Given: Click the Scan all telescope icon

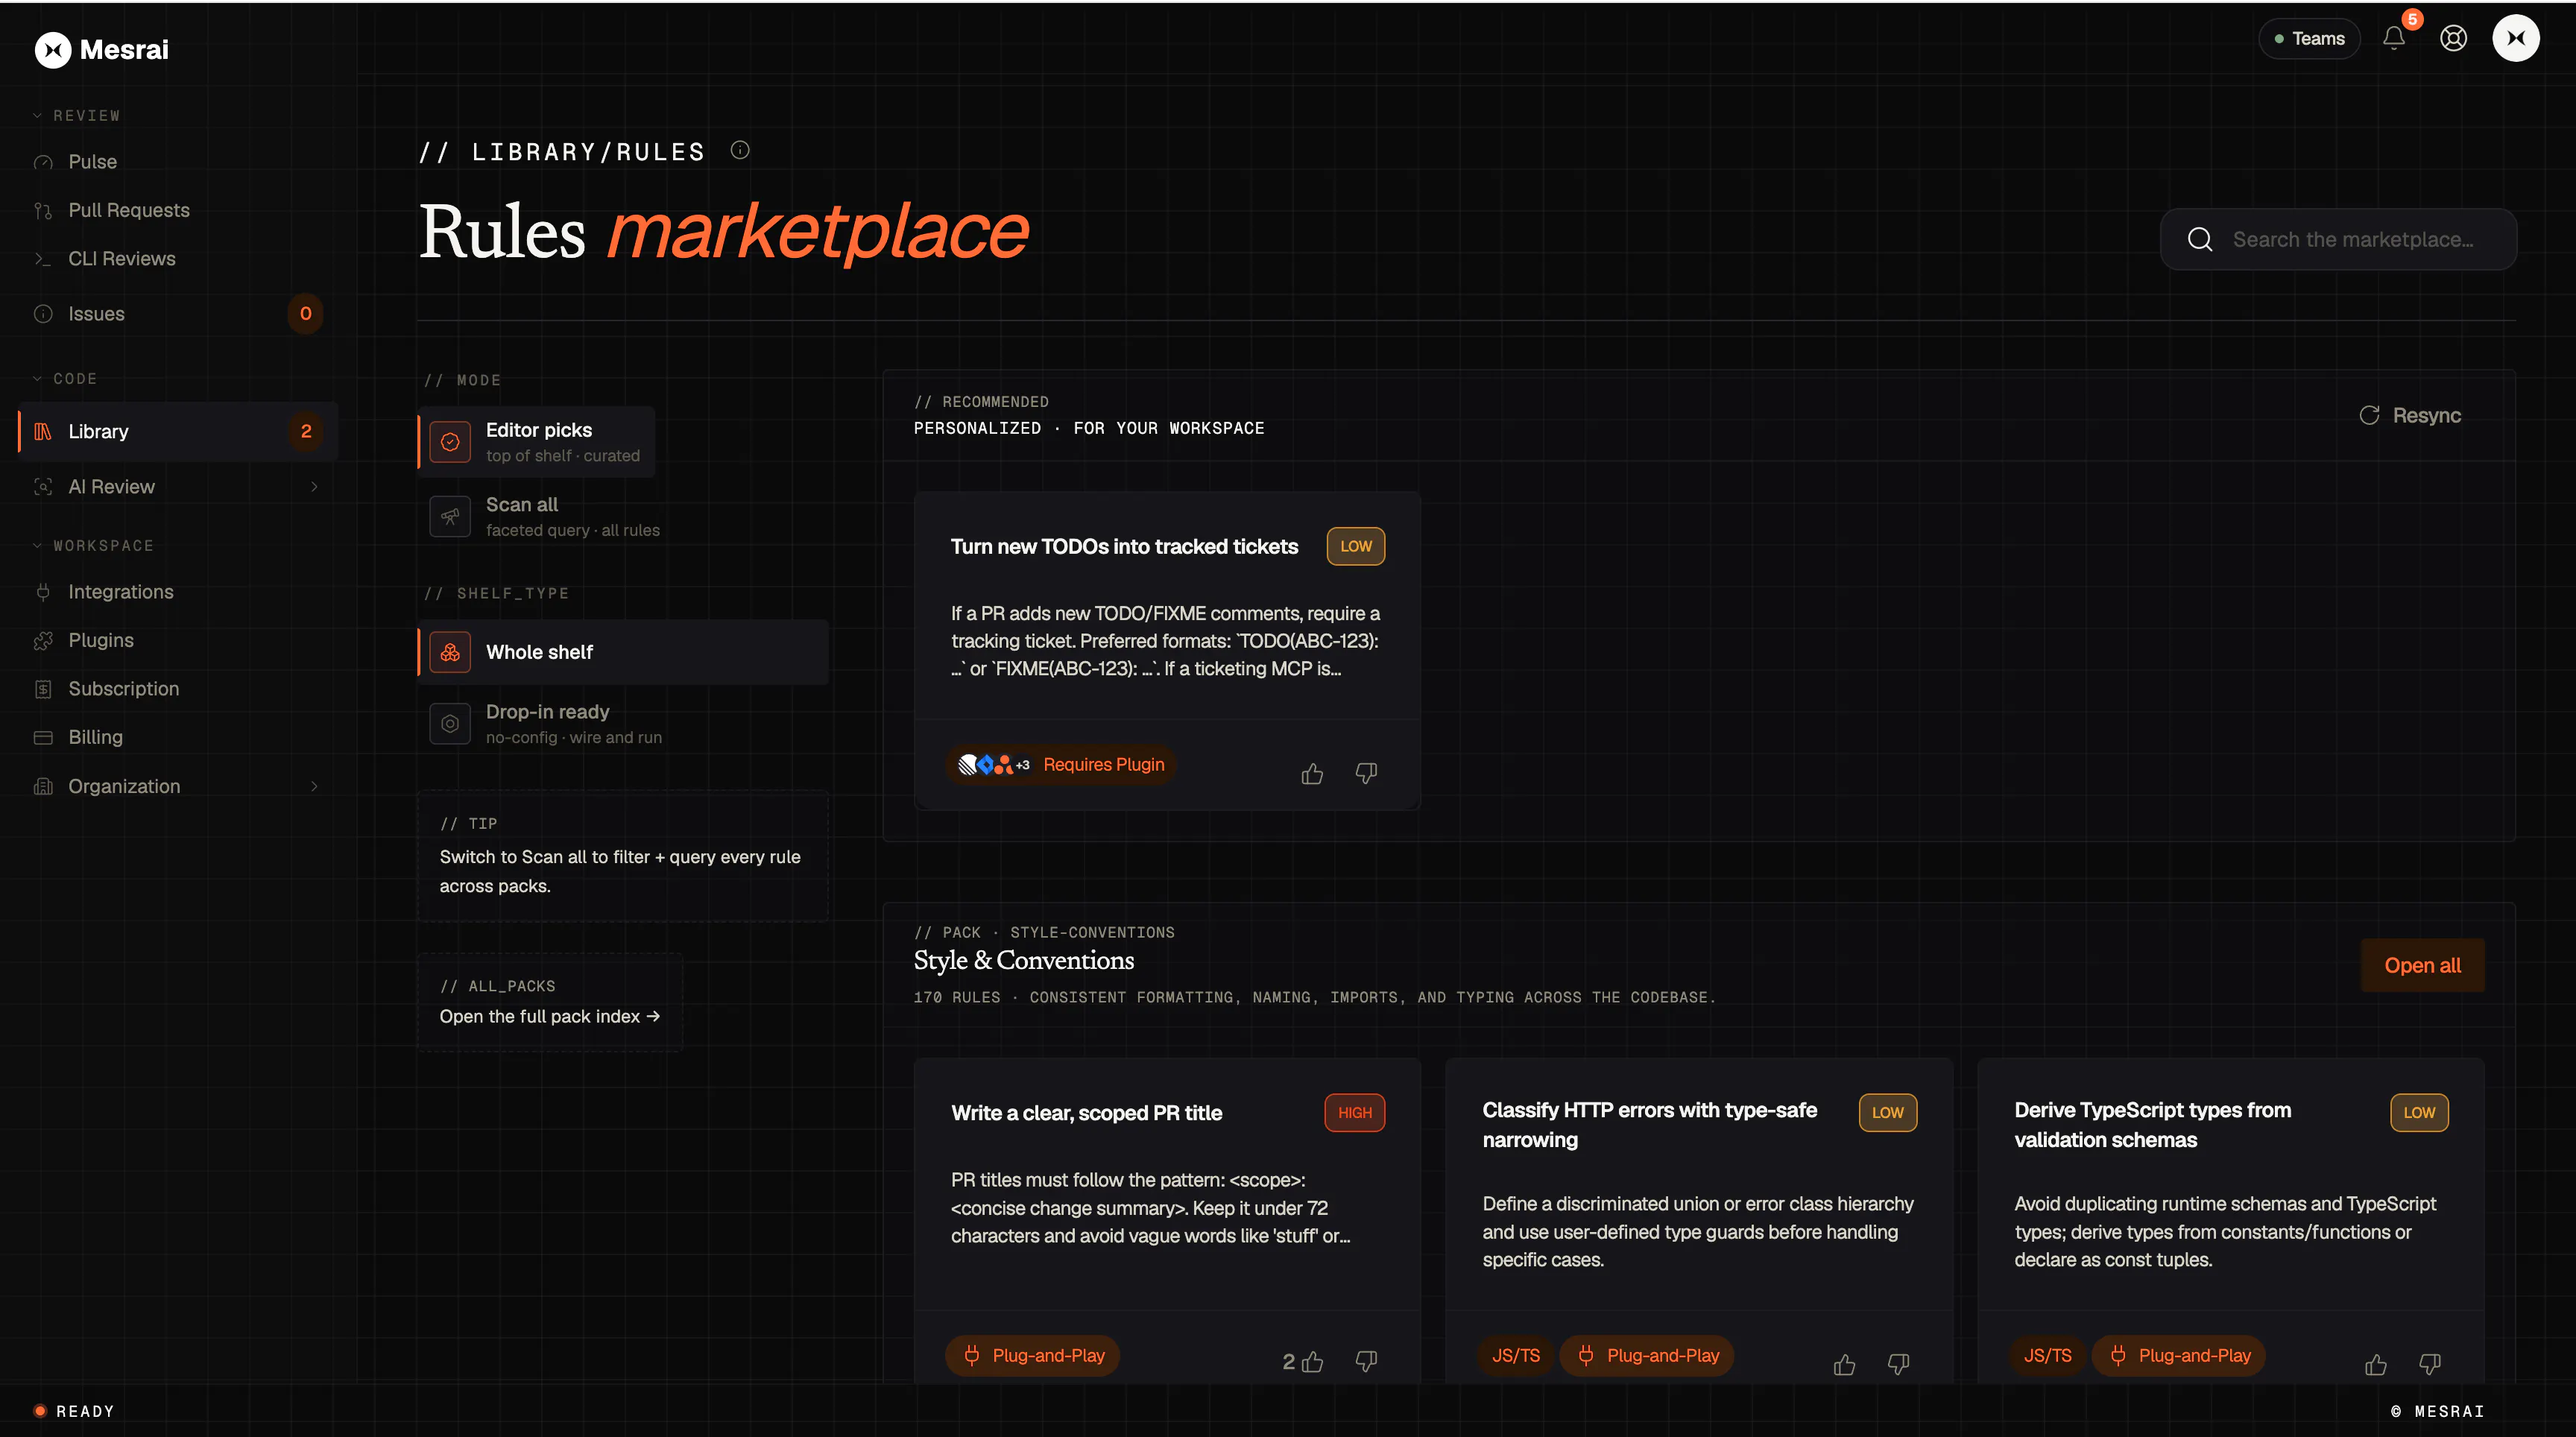Looking at the screenshot, I should click(450, 516).
